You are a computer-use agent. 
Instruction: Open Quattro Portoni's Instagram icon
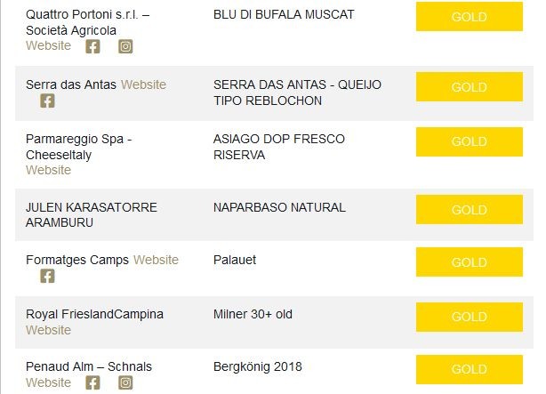point(125,46)
